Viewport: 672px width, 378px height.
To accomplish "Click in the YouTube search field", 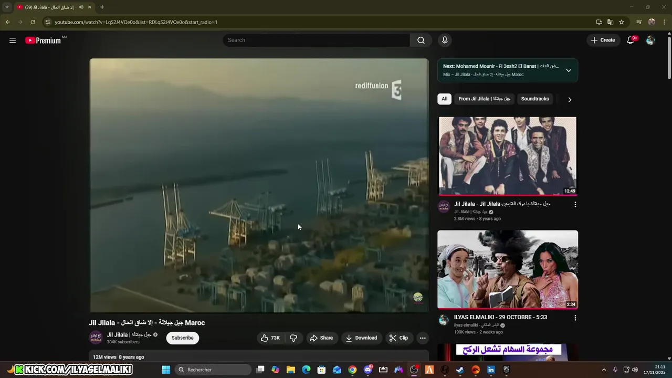I will (x=317, y=40).
